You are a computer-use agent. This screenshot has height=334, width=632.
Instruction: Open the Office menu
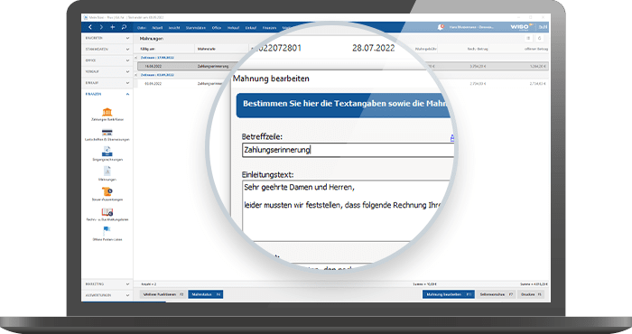(217, 28)
